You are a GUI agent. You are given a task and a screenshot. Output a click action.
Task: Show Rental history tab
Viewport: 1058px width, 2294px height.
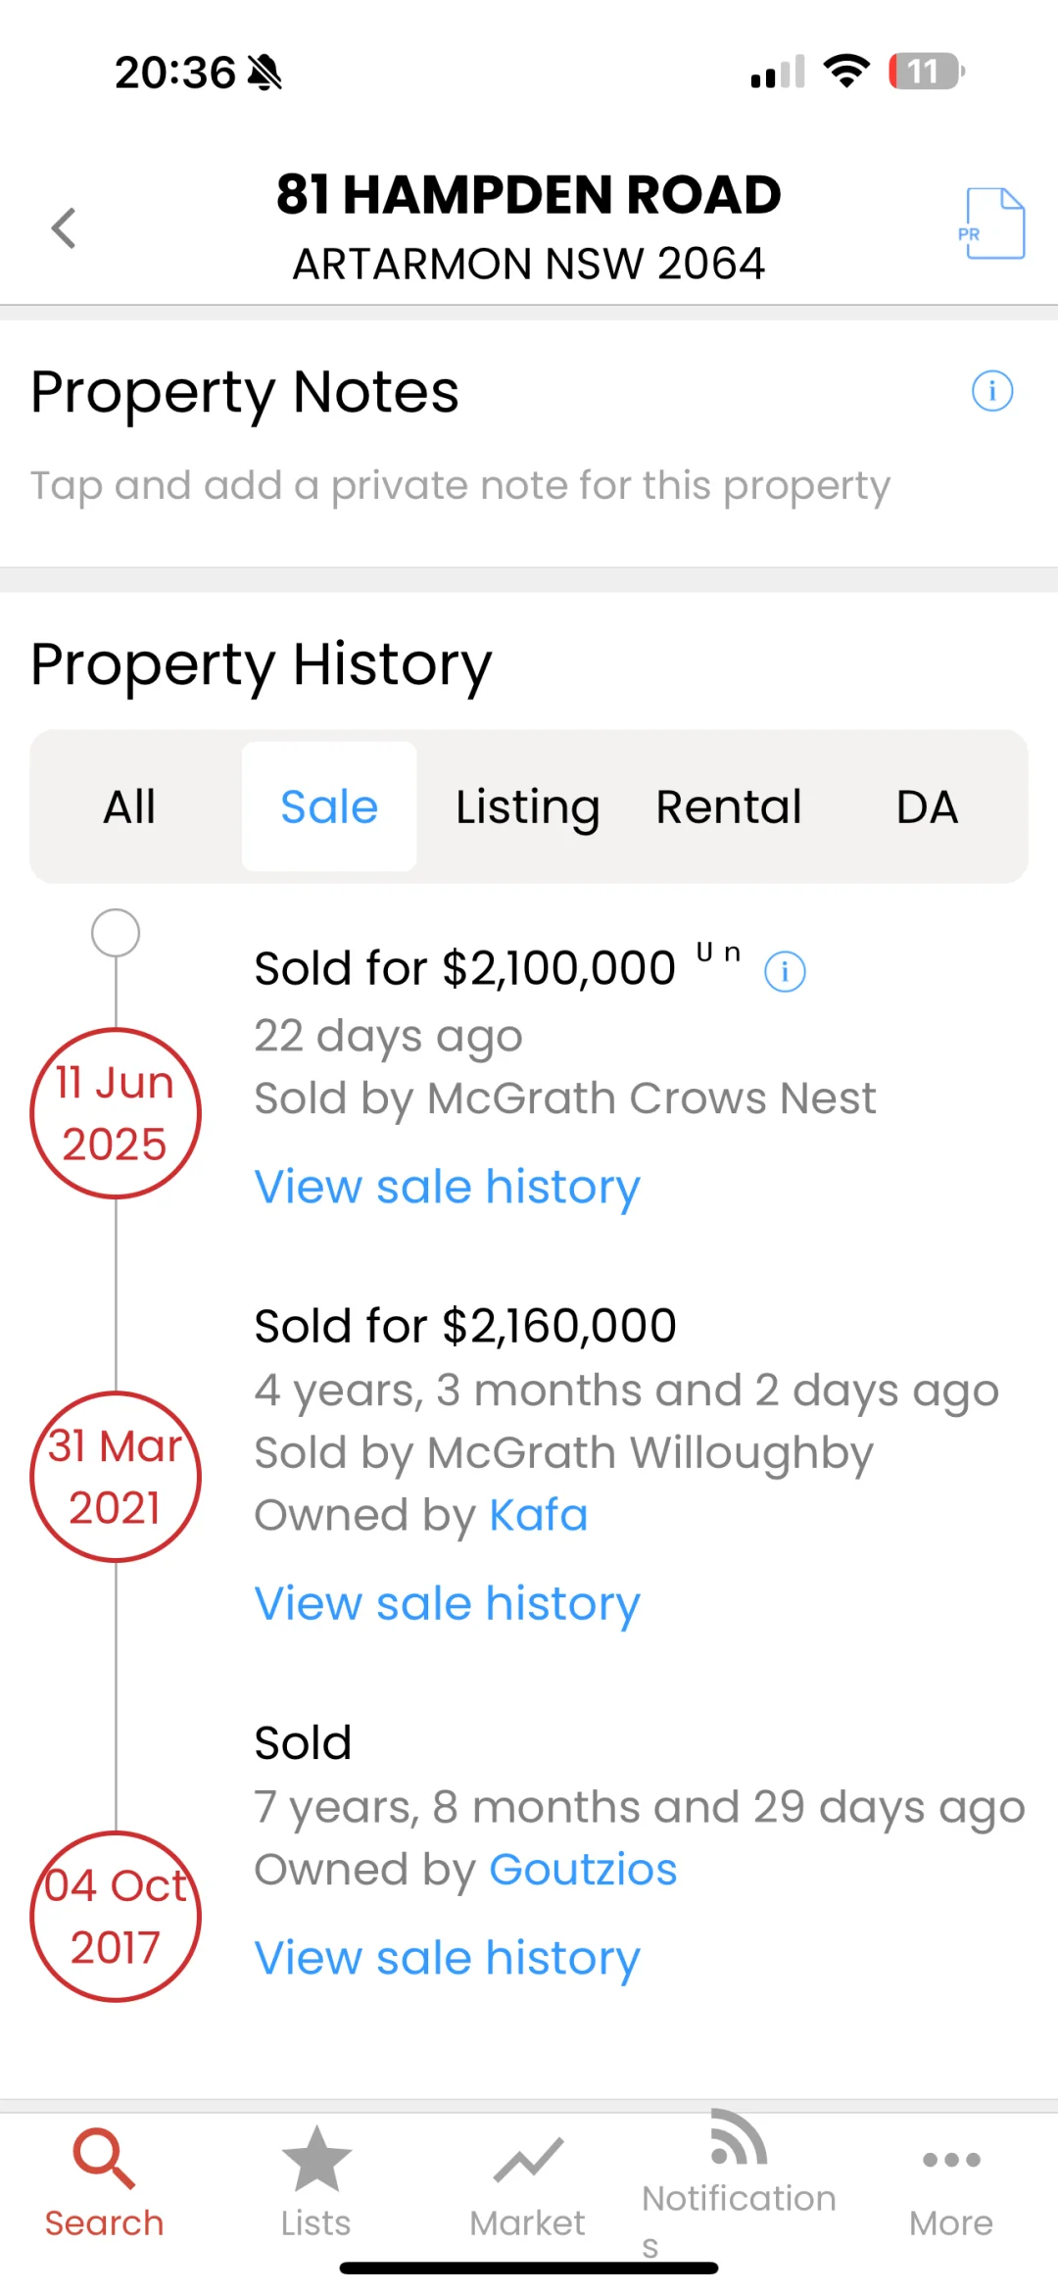pyautogui.click(x=728, y=806)
